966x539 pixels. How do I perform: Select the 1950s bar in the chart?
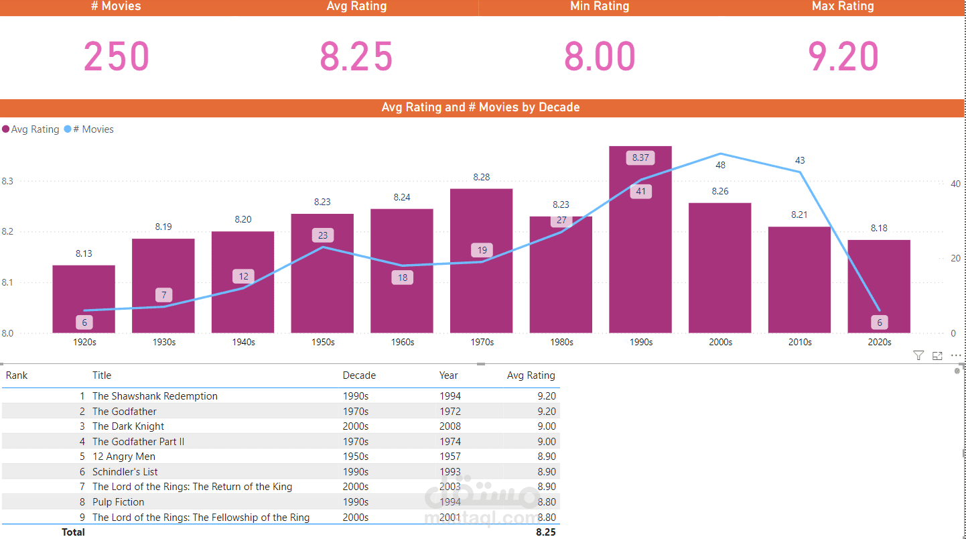pos(322,274)
